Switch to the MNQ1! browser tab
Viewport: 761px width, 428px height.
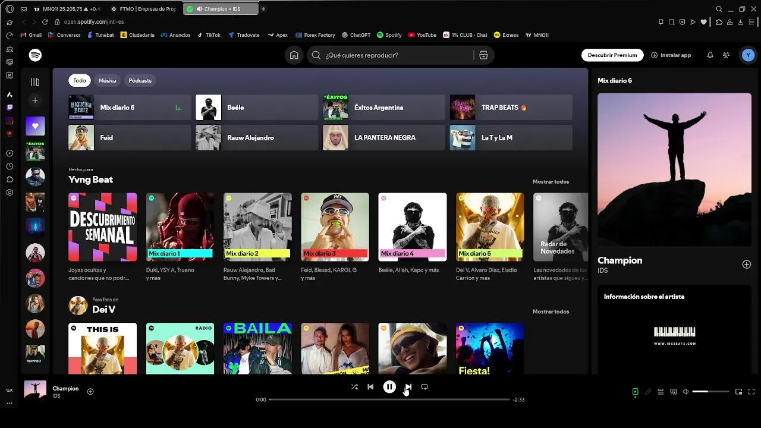[68, 9]
